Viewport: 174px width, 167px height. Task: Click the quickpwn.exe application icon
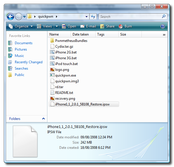point(52,75)
